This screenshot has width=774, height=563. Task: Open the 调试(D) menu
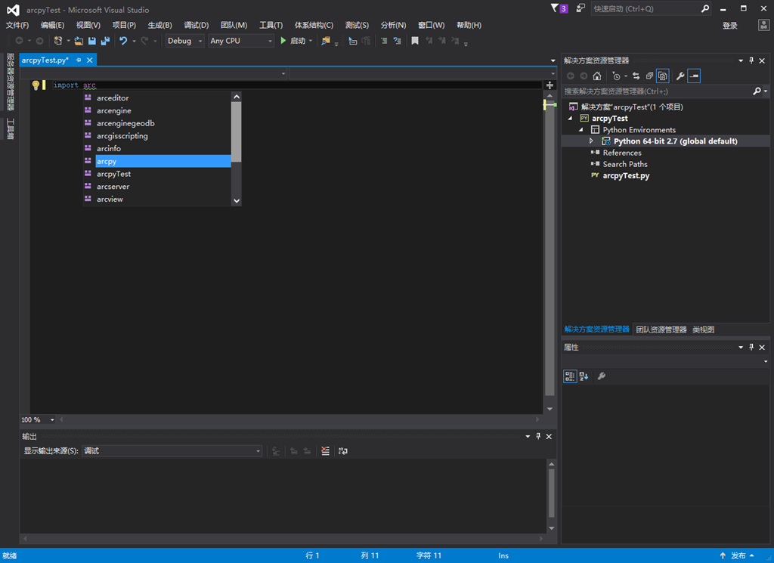[197, 25]
